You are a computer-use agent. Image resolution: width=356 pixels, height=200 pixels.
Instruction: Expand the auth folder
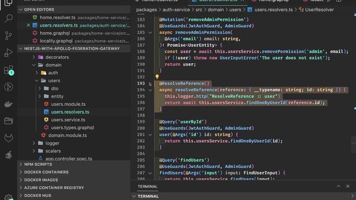tap(37, 73)
